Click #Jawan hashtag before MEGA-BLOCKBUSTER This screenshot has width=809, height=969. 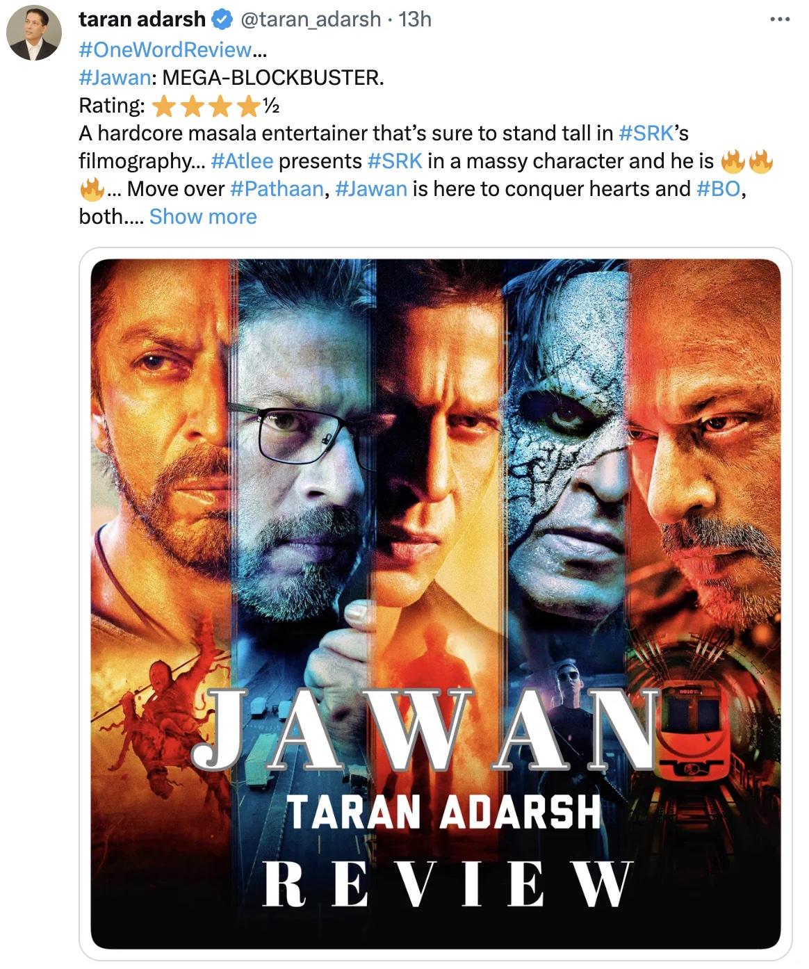coord(114,77)
